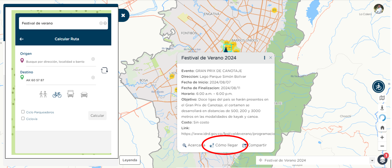The image size is (392, 168).
Task: Open the layers stack with notification badge
Action: 383,160
